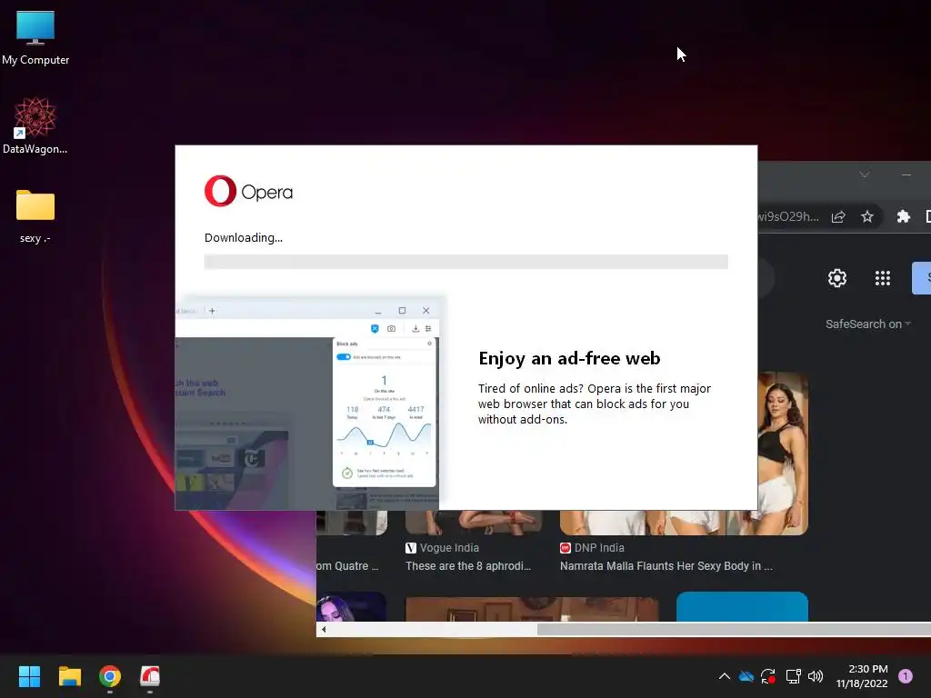Open the Google apps grid
Image resolution: width=931 pixels, height=698 pixels.
point(882,278)
